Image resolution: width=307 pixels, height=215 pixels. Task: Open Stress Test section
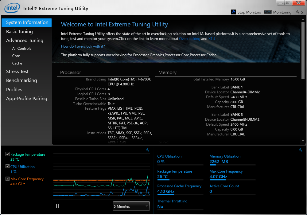pyautogui.click(x=17, y=72)
